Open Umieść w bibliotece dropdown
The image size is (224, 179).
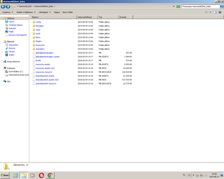pos(26,12)
